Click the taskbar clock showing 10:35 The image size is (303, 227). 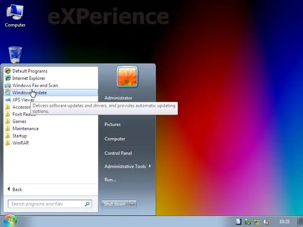284,222
